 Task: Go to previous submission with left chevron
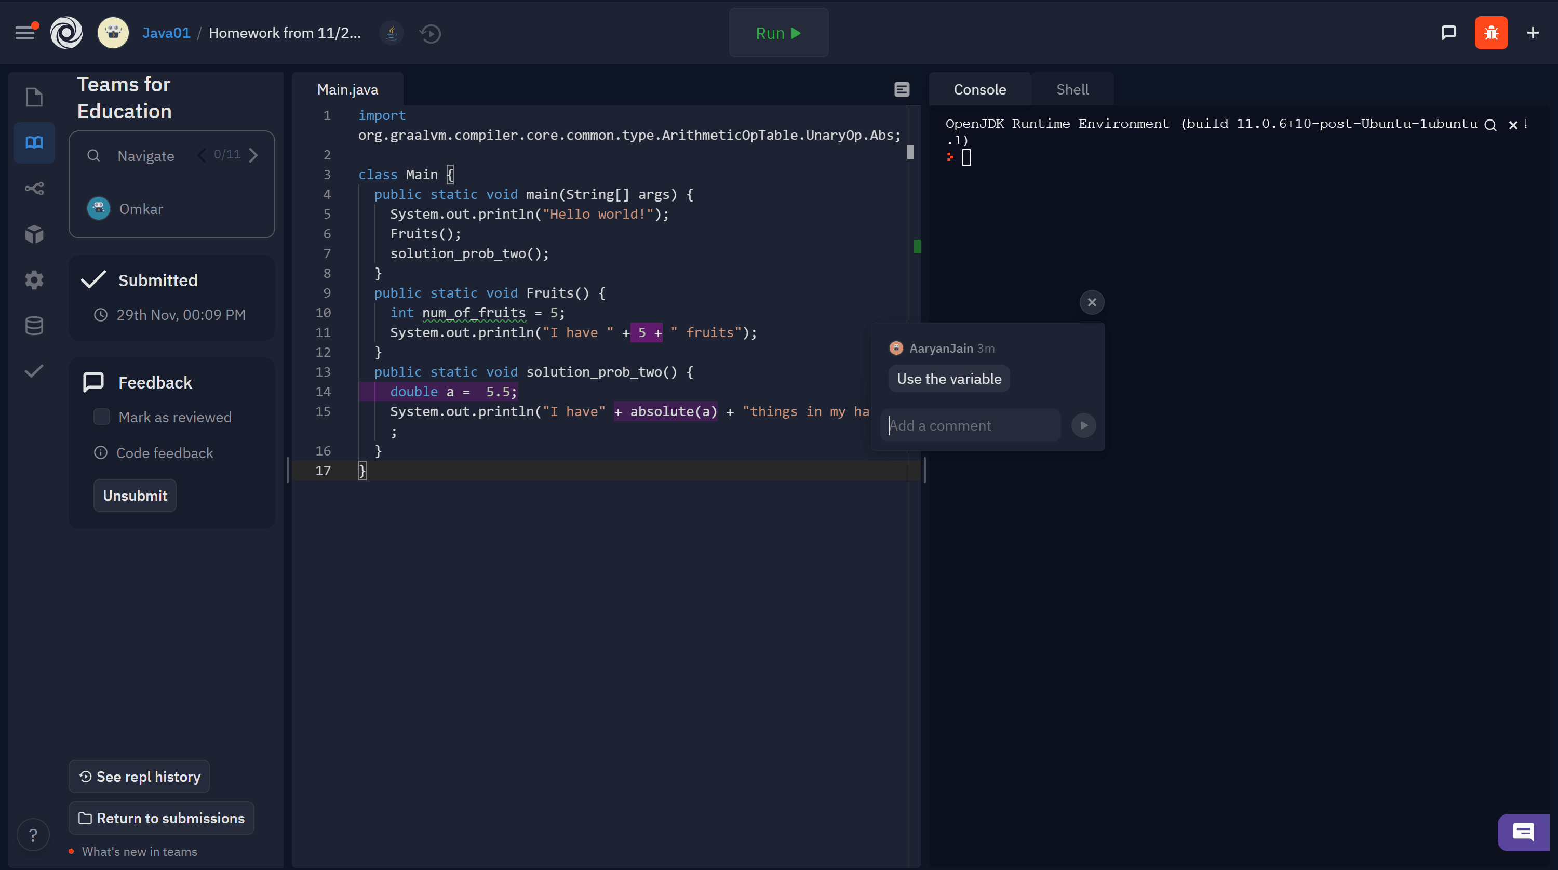(202, 155)
